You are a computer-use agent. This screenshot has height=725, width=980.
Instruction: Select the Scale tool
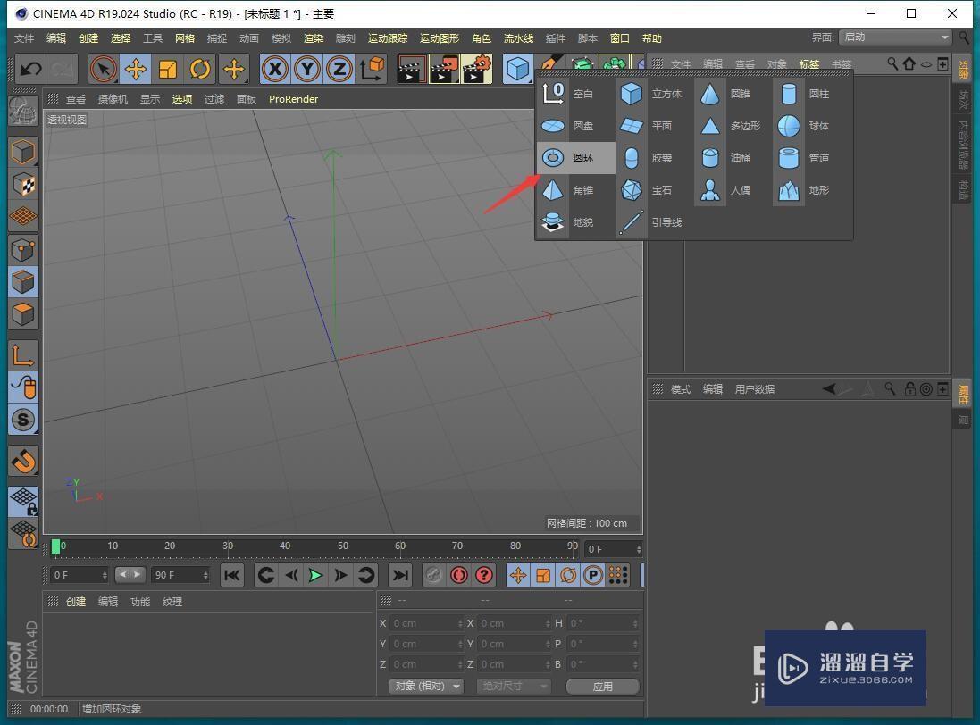(168, 69)
